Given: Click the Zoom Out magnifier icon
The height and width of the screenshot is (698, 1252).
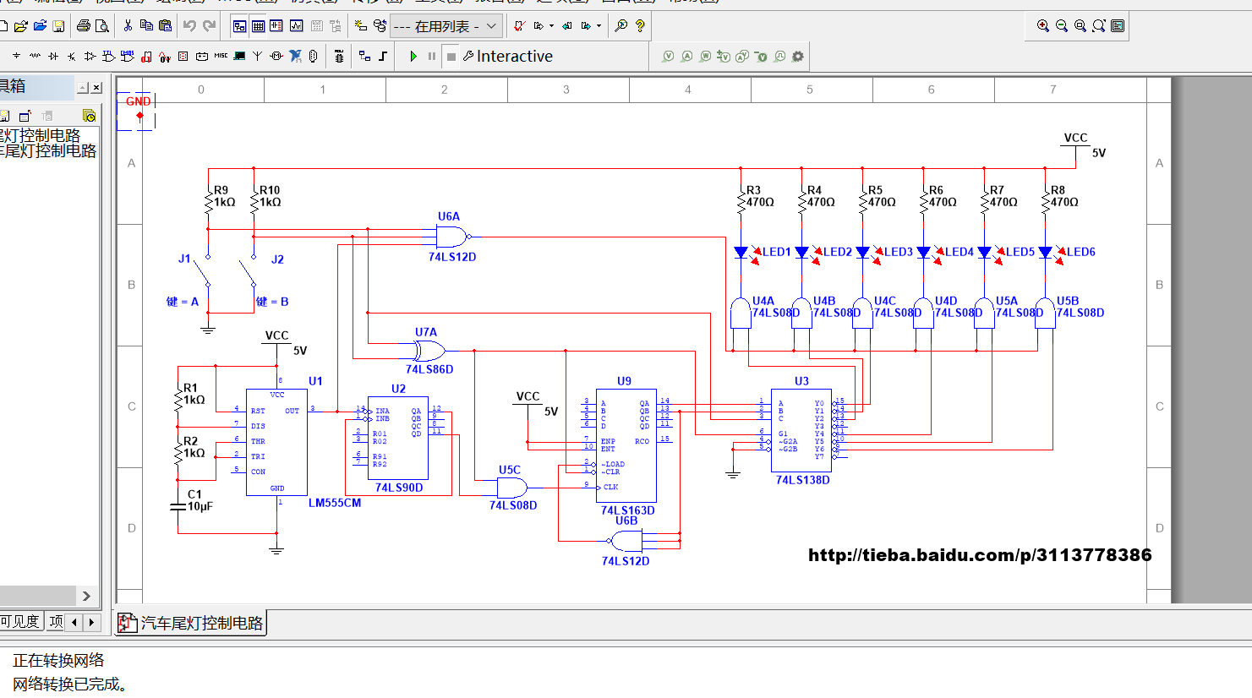Looking at the screenshot, I should [x=1061, y=26].
